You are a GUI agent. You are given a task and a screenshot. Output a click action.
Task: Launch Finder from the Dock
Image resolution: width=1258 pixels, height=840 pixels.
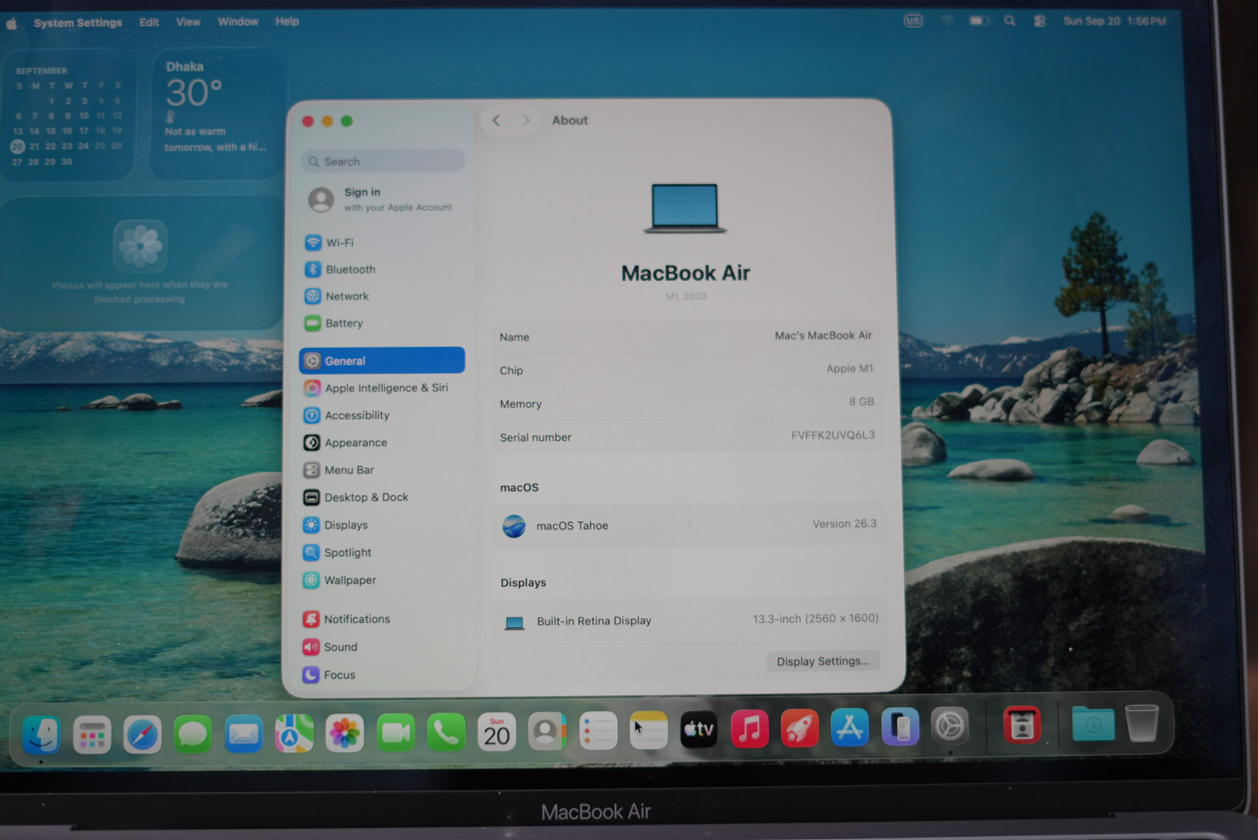coord(41,734)
